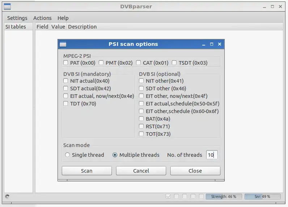
Task: Click the checked lock indicator in status bar
Action: coord(168,197)
